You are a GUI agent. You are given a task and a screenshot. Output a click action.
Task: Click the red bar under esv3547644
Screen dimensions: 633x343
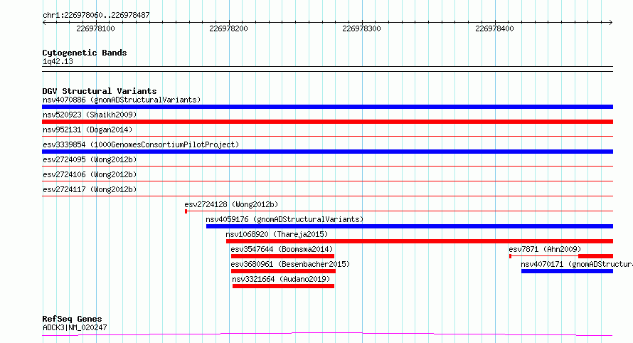click(x=282, y=256)
